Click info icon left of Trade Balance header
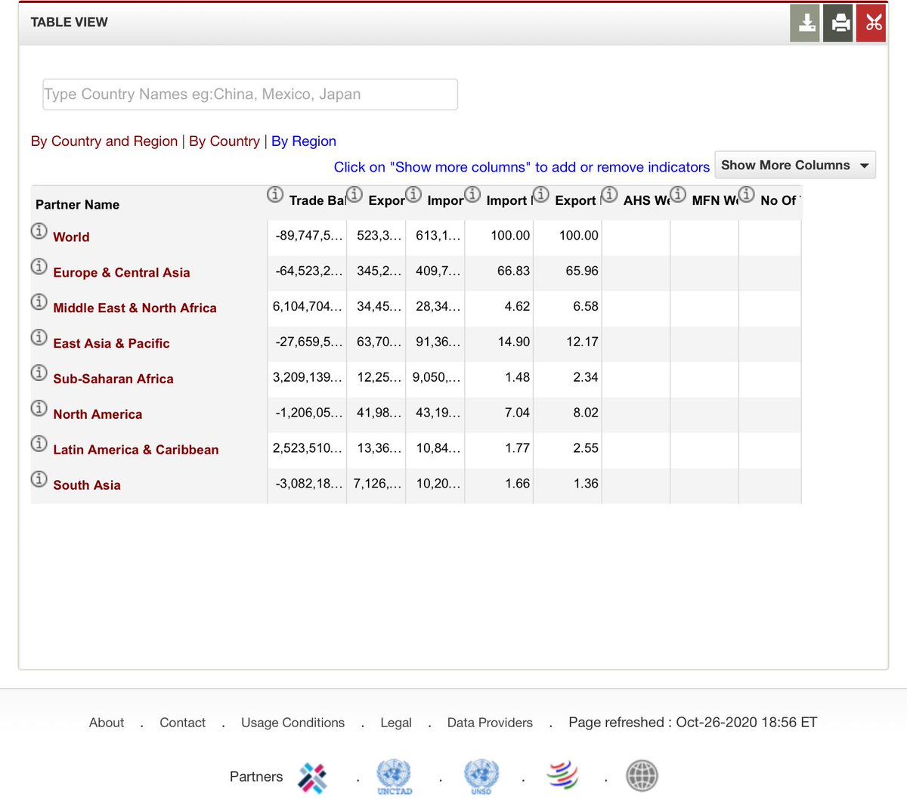Screen dimensions: 907x802 (x=275, y=195)
